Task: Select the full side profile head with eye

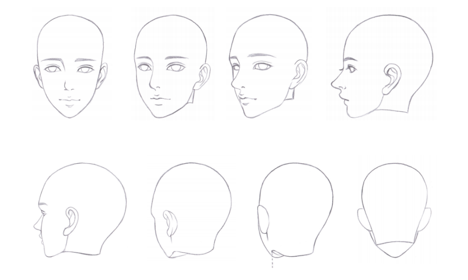Action: (382, 66)
